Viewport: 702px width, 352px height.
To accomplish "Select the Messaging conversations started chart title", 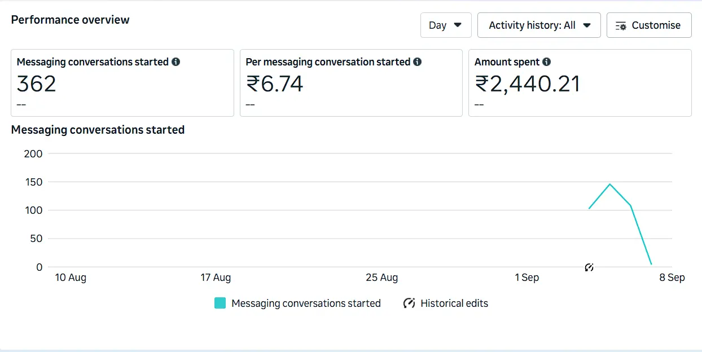I will (98, 130).
